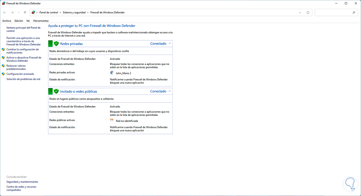The height and width of the screenshot is (196, 361).
Task: Select Sistema y seguridad breadcrumb
Action: pos(74,13)
